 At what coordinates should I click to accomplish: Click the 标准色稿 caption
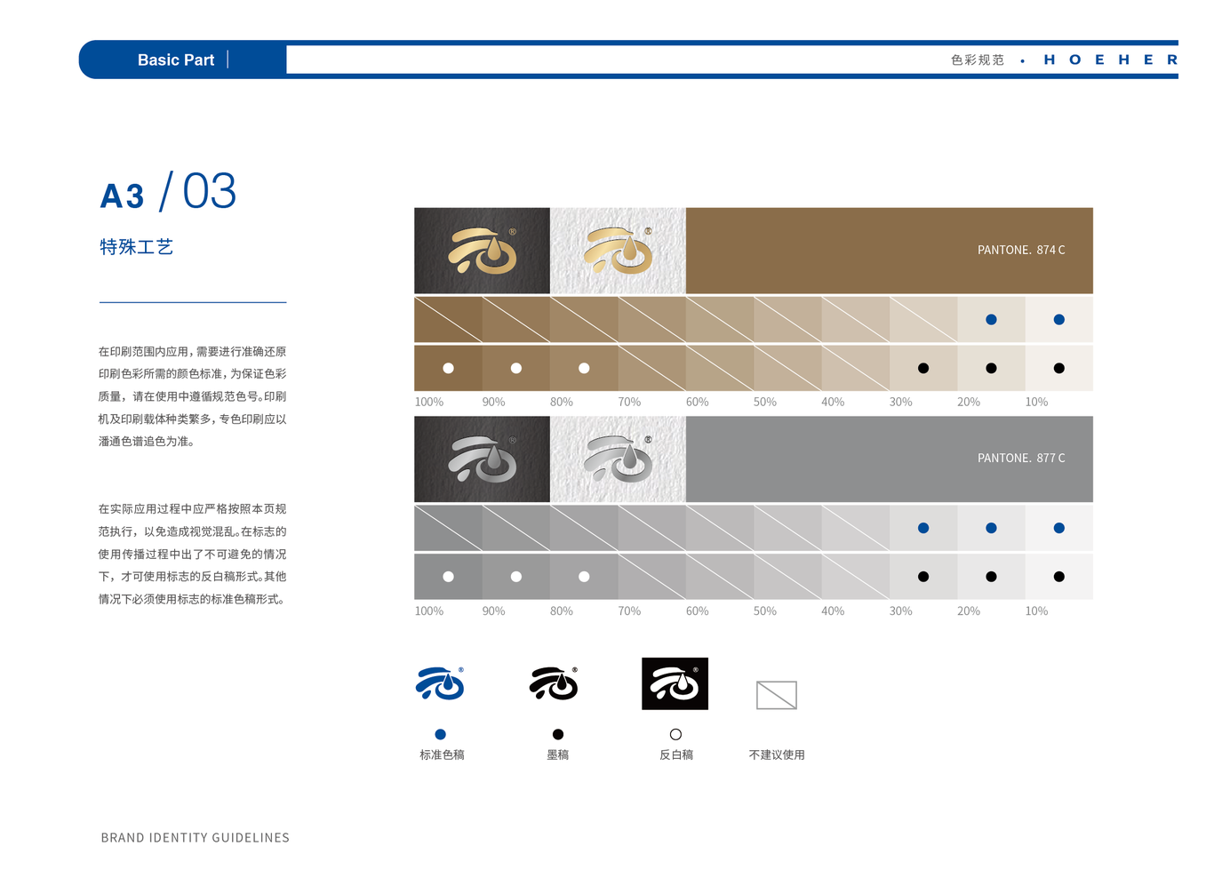pos(442,755)
